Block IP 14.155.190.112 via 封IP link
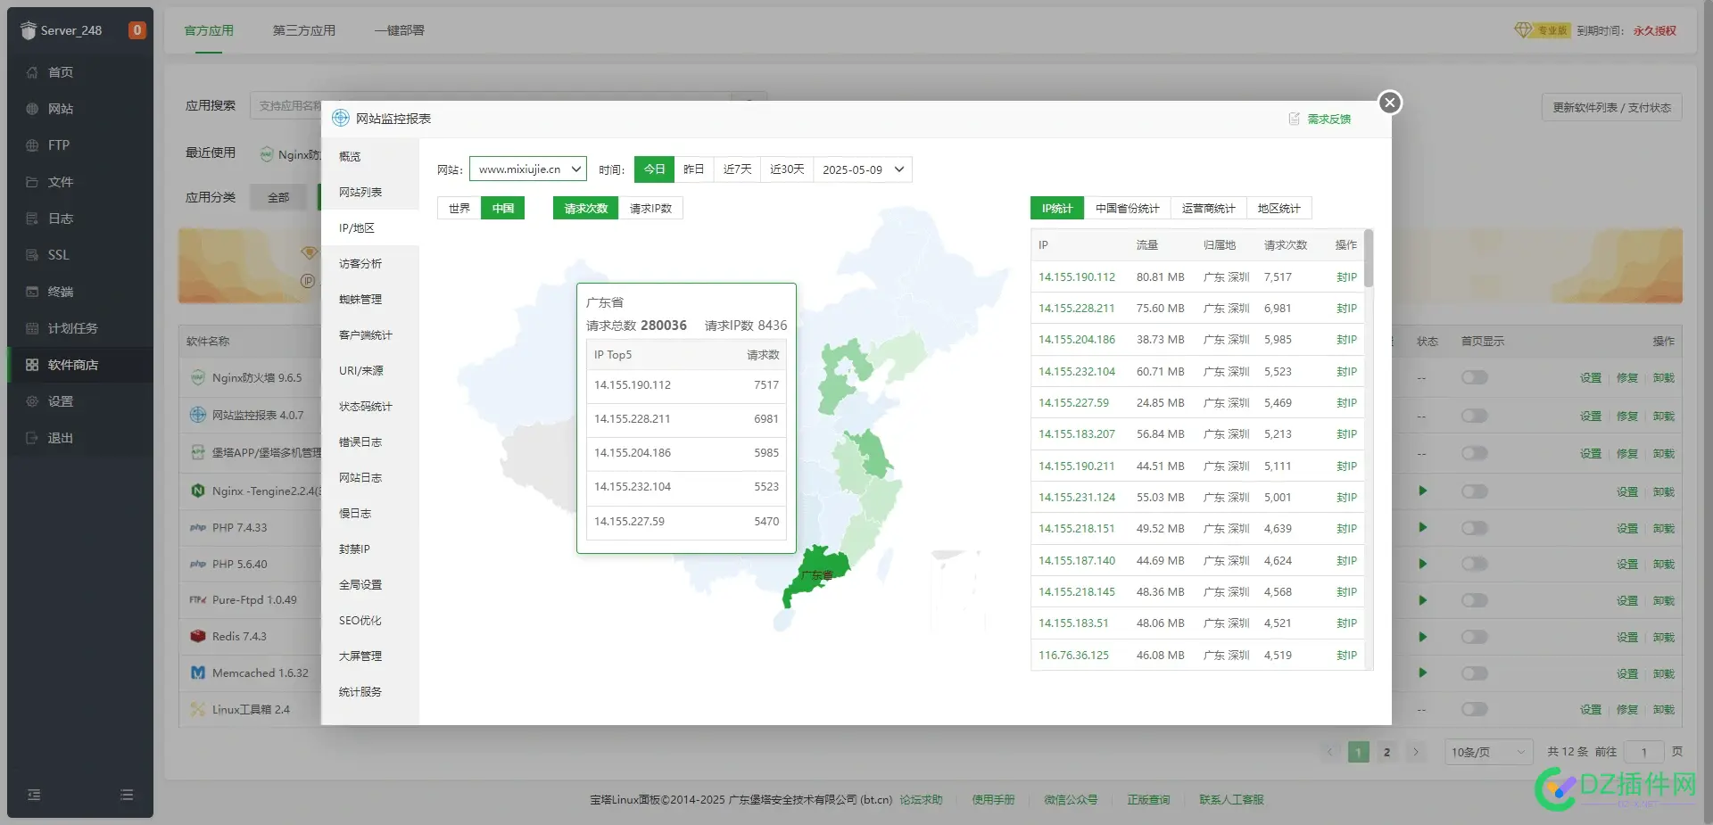This screenshot has height=825, width=1713. tap(1346, 277)
